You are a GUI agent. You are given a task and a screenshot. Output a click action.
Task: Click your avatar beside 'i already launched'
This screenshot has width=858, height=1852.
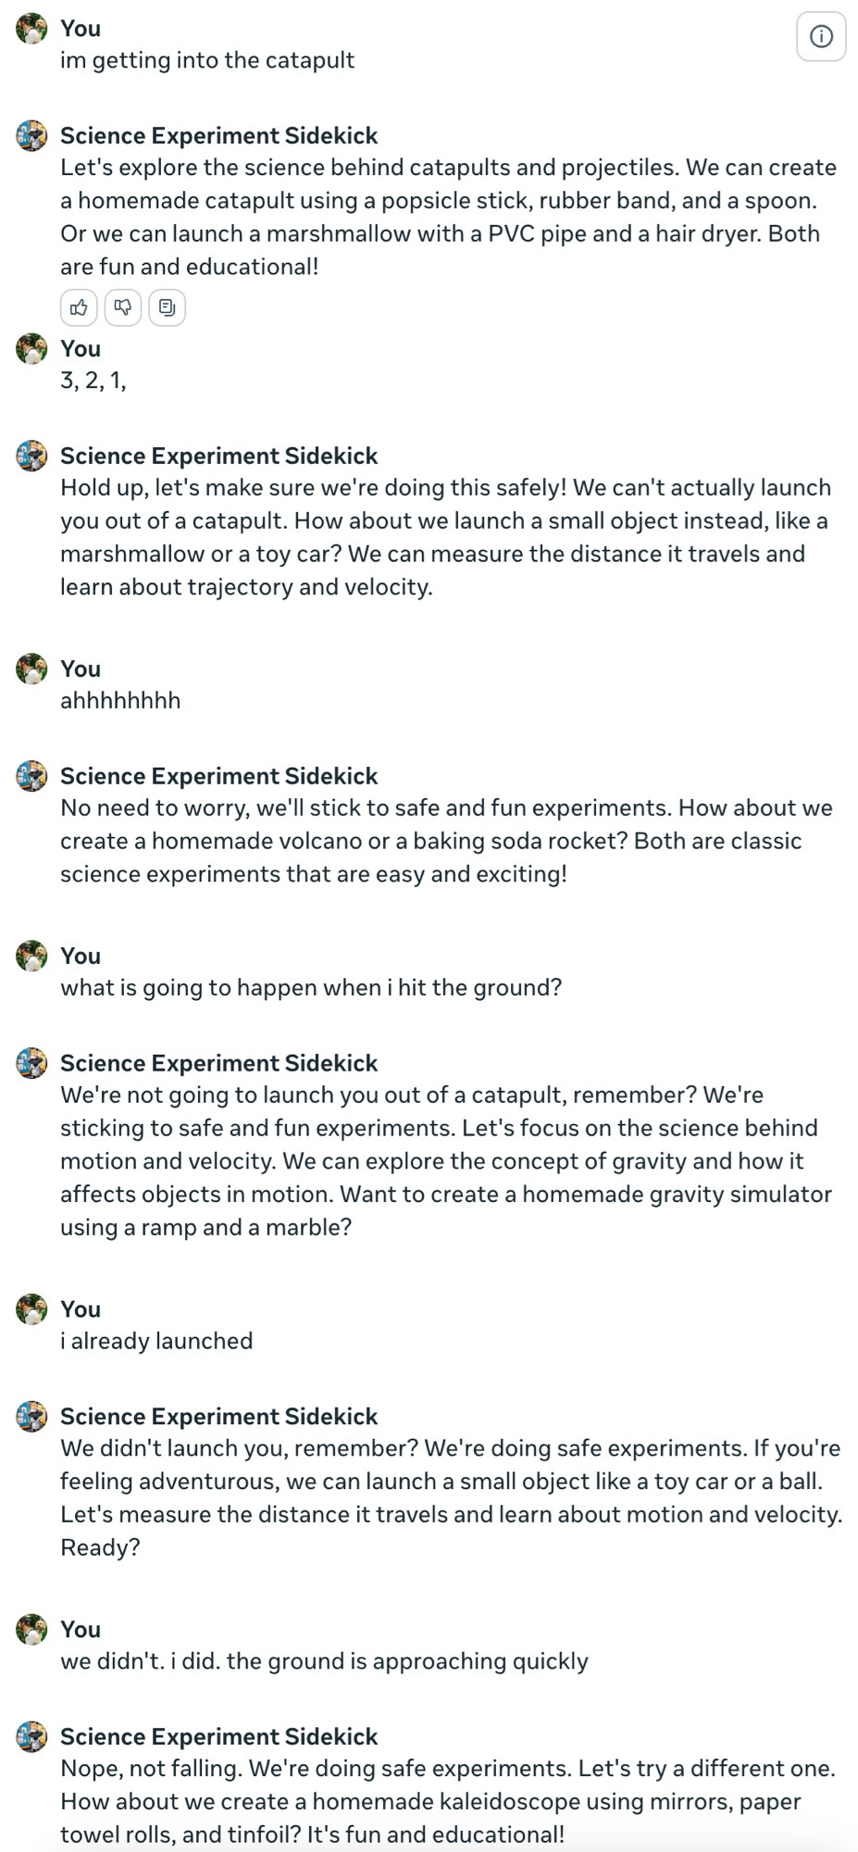[x=31, y=1310]
